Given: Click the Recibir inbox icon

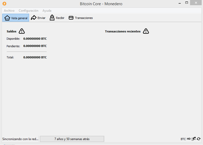Looking at the screenshot, I should point(52,18).
